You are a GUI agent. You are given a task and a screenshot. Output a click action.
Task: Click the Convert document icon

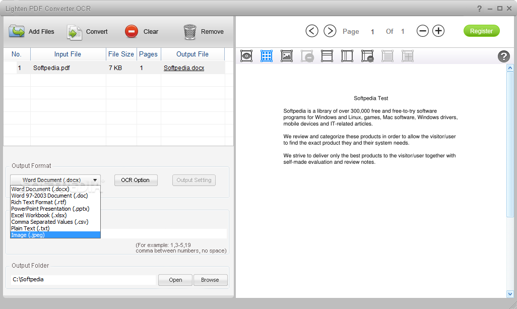(x=75, y=32)
